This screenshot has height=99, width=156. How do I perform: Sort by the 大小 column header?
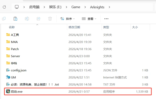point(135,27)
